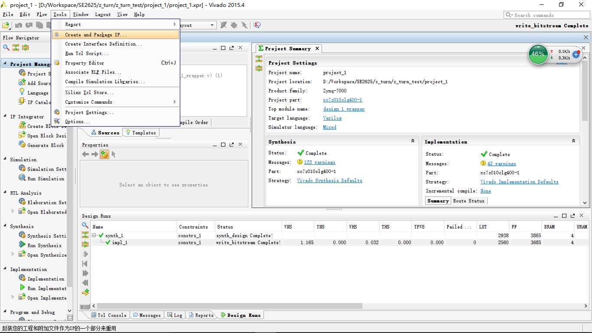Screen dimensions: 592x333
Task: Click the create new runs plus icon
Action: tap(85, 292)
